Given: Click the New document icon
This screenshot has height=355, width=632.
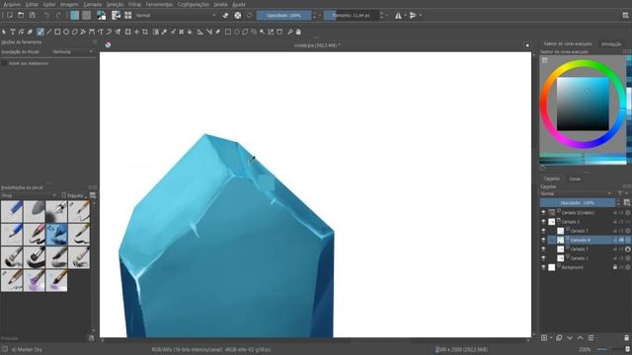Looking at the screenshot, I should click(10, 16).
